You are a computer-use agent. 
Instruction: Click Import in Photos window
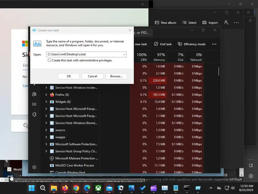click(x=210, y=22)
